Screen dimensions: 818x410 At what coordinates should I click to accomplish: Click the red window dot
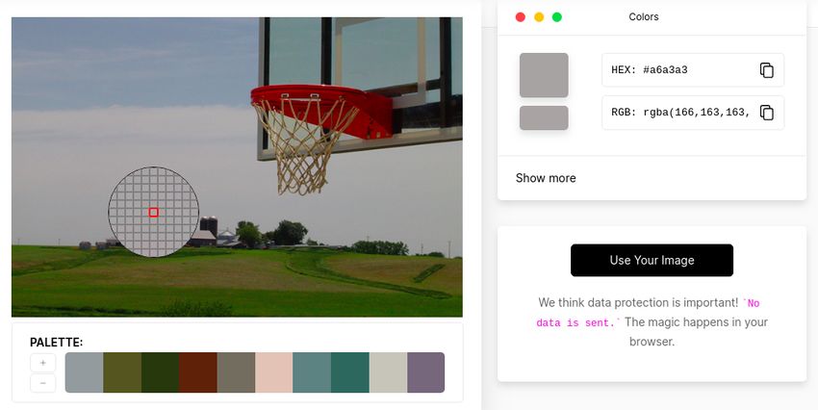pyautogui.click(x=520, y=17)
